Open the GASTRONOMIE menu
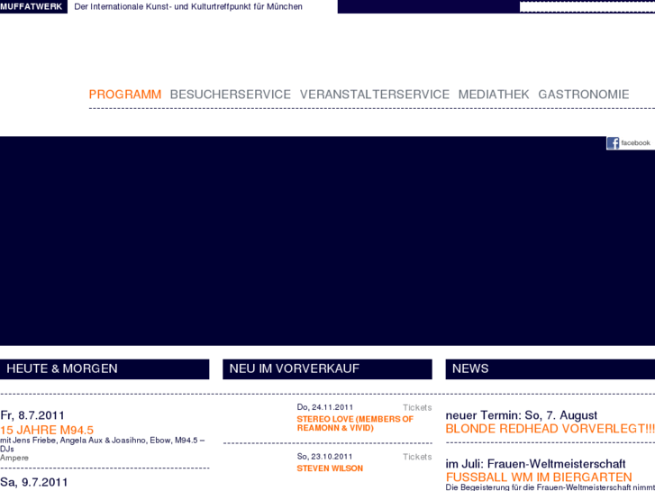Viewport: 655px width, 491px height. (x=584, y=95)
